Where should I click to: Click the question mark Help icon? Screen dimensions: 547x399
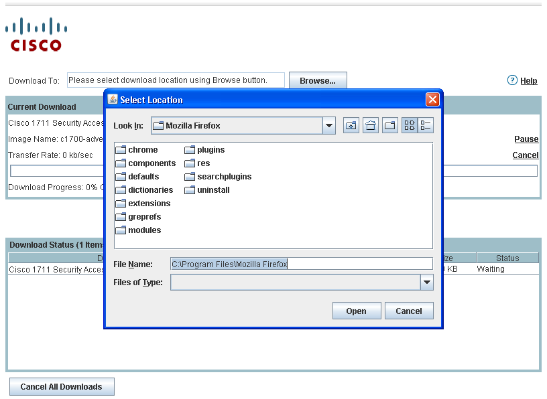pyautogui.click(x=512, y=80)
